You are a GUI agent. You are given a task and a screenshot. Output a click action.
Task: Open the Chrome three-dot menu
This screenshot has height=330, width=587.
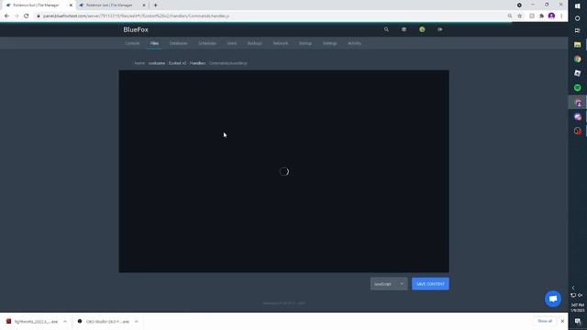(x=561, y=16)
